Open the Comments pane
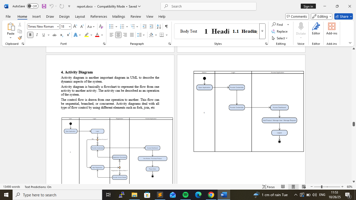Viewport: 356px width, 200px height. pos(297,16)
